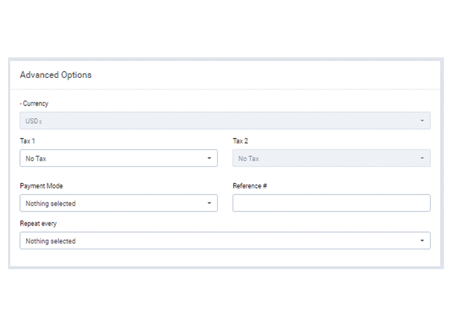Screen dimensions: 453x327
Task: Click the red required asterisk beside Currency
Action: (21, 104)
